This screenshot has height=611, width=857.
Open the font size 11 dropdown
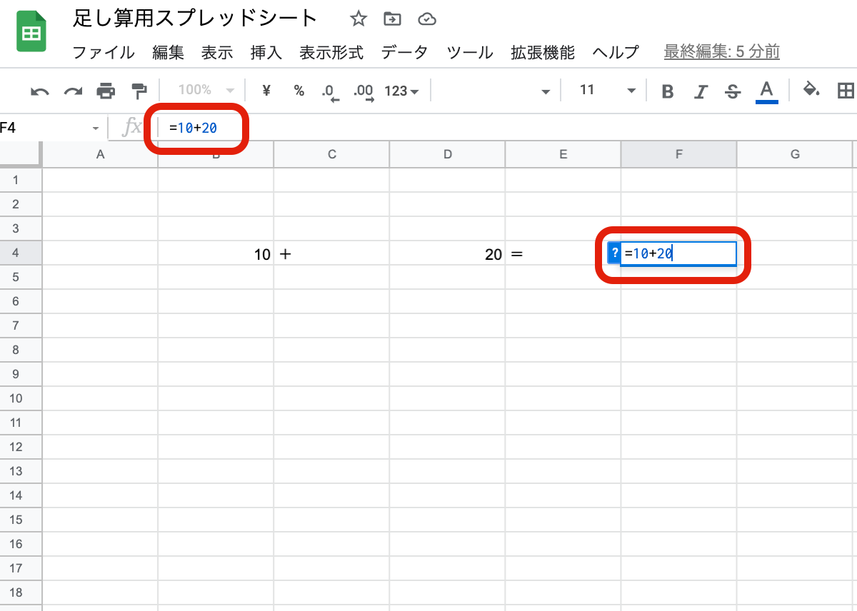coord(606,90)
